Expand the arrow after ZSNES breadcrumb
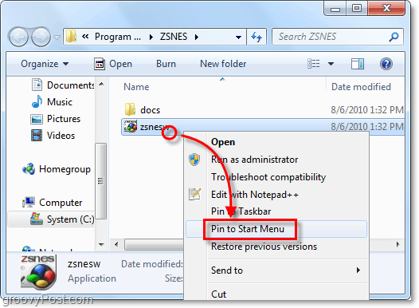 click(x=197, y=37)
